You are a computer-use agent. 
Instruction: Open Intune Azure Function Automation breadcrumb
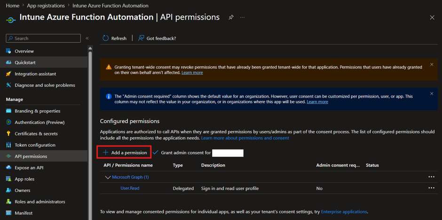pos(110,6)
